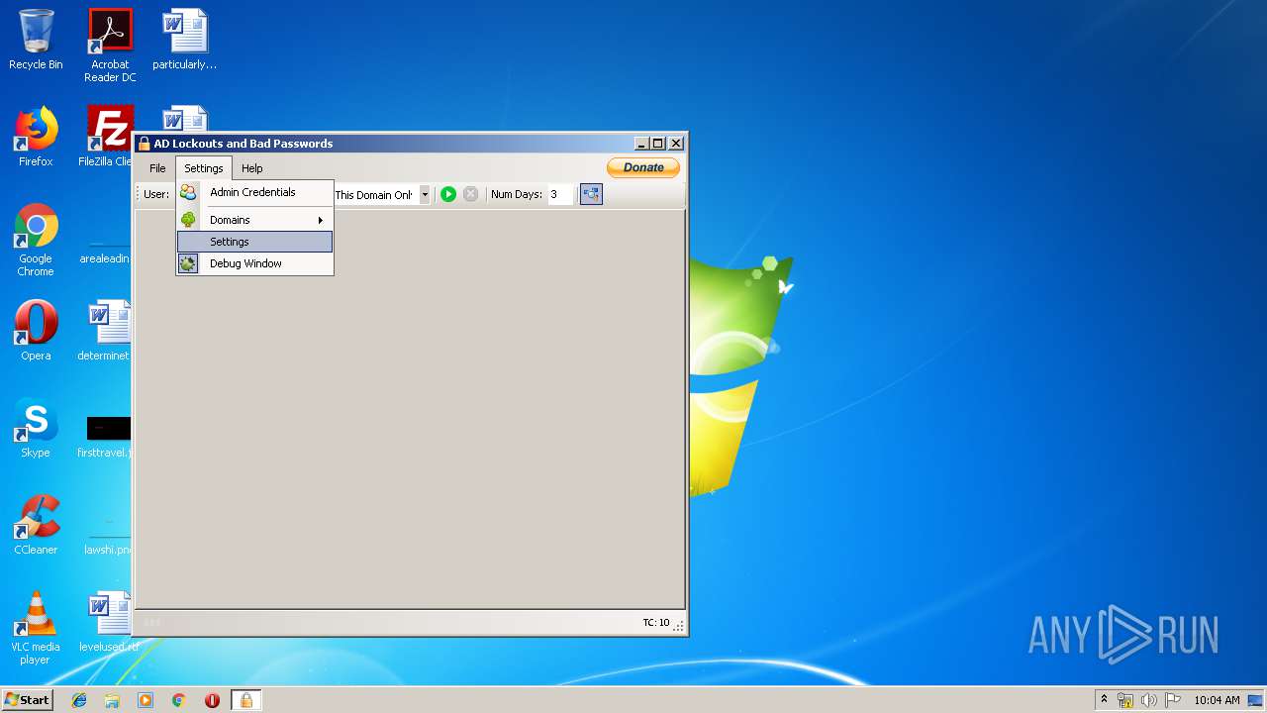The height and width of the screenshot is (713, 1267).
Task: Click the Domains tree icon
Action: (188, 220)
